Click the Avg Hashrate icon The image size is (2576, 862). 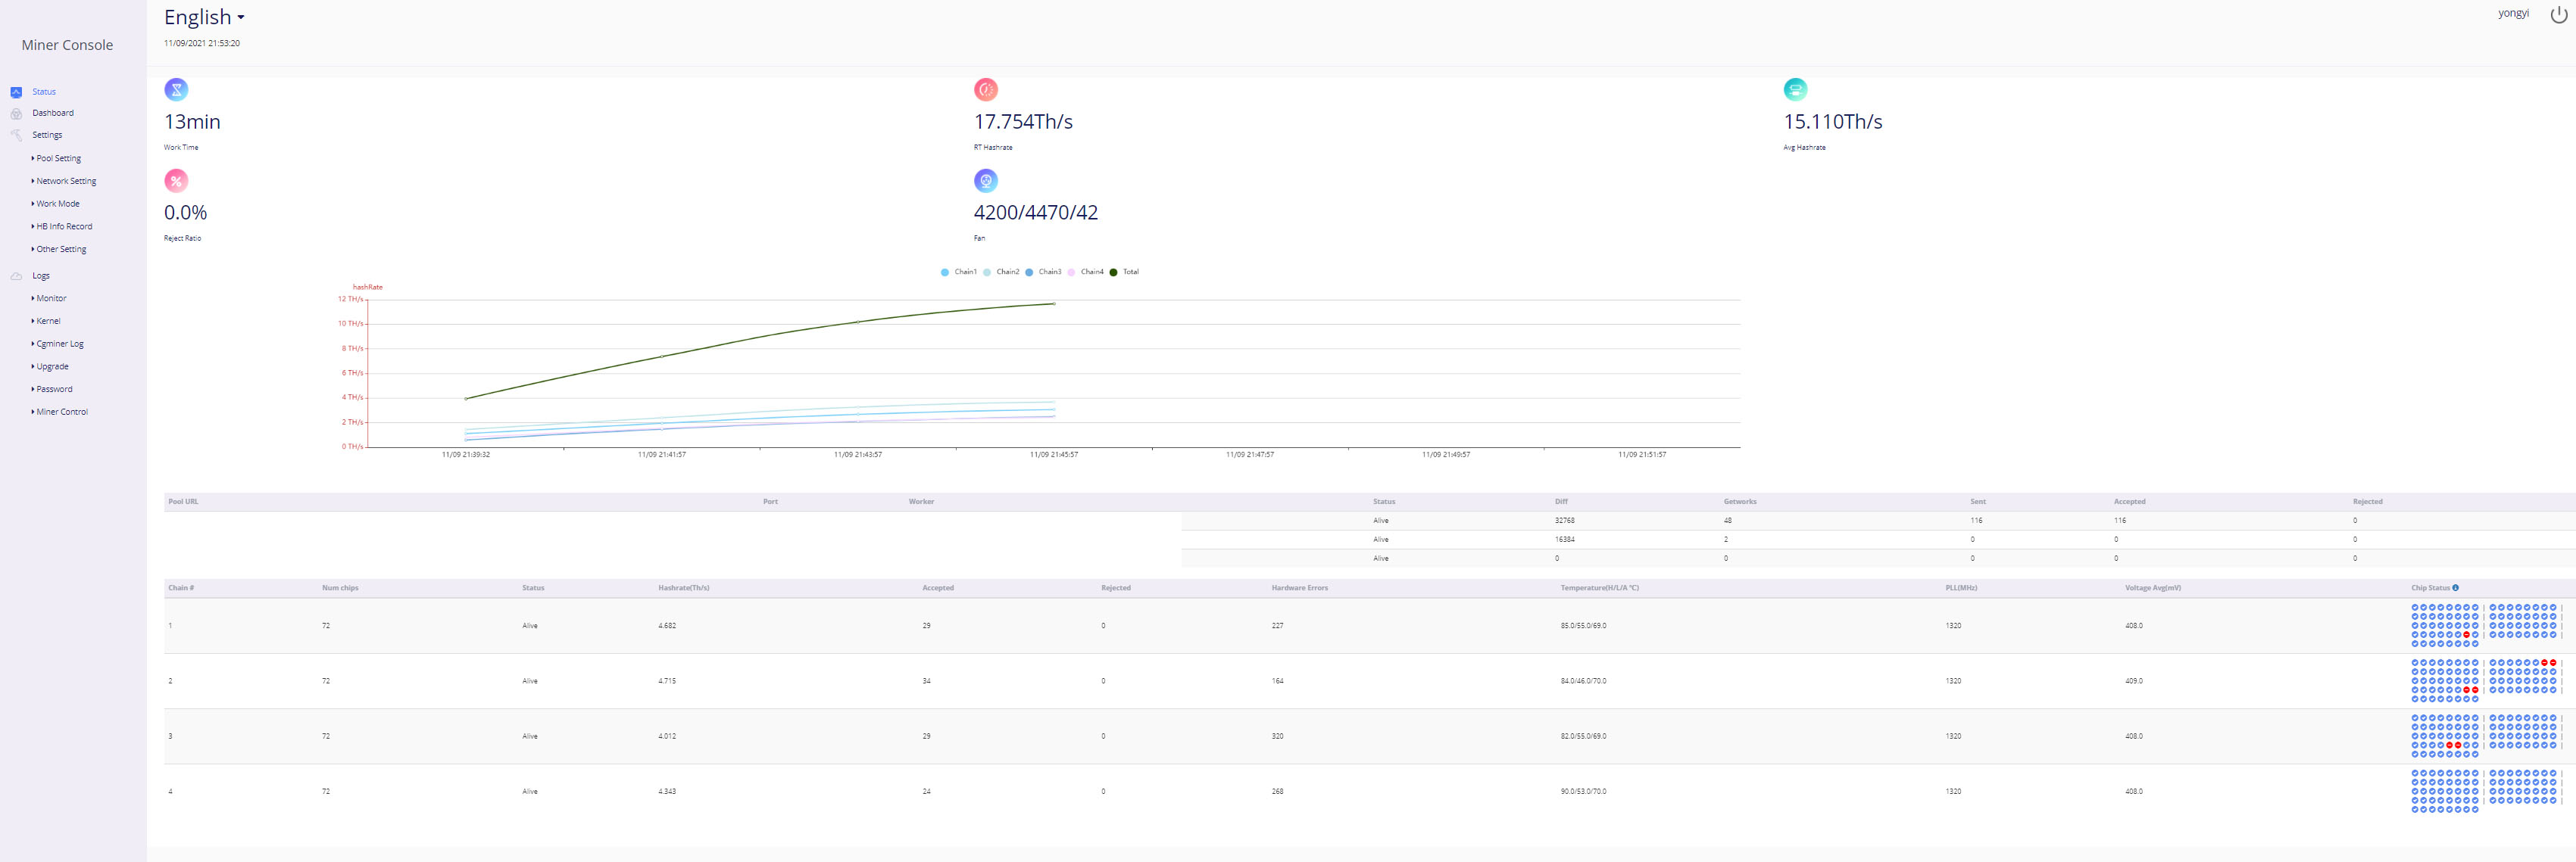pyautogui.click(x=1795, y=90)
